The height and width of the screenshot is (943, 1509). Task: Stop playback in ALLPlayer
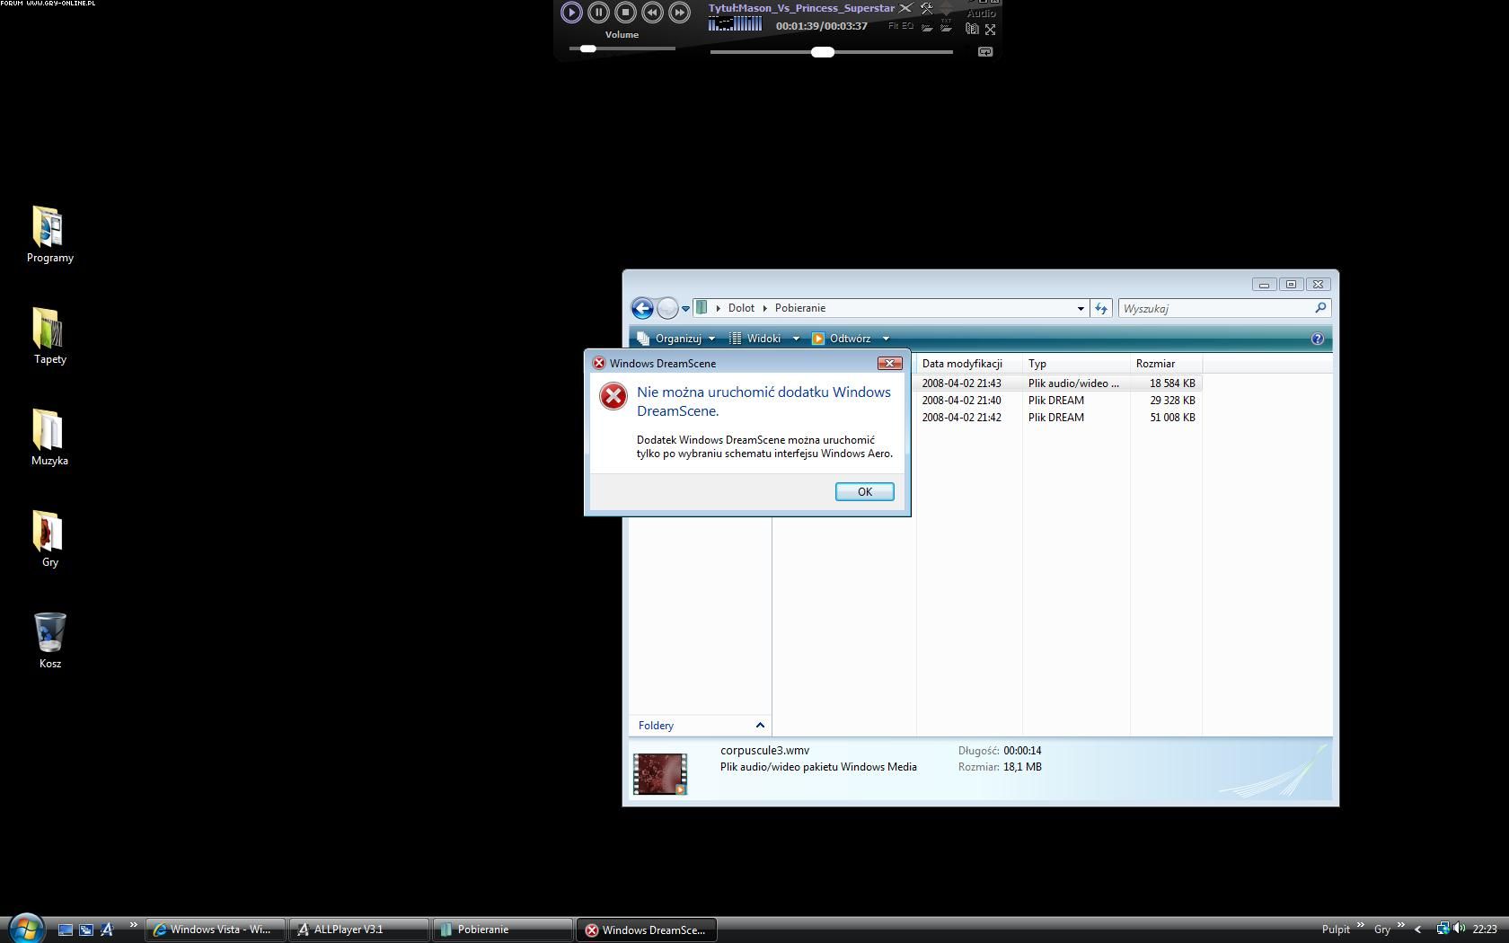pyautogui.click(x=625, y=12)
